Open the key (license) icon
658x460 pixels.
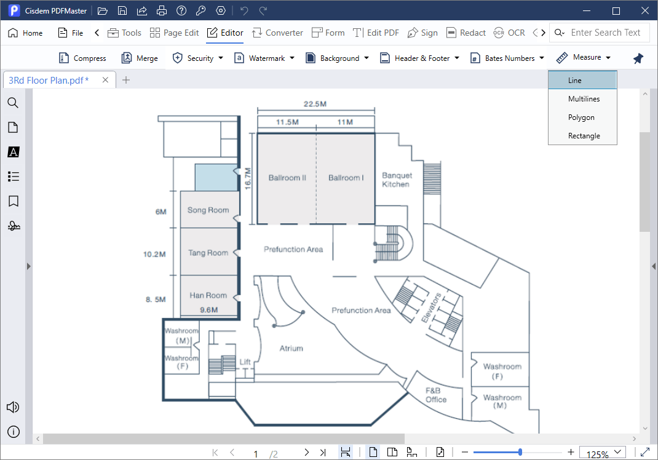[x=201, y=10]
